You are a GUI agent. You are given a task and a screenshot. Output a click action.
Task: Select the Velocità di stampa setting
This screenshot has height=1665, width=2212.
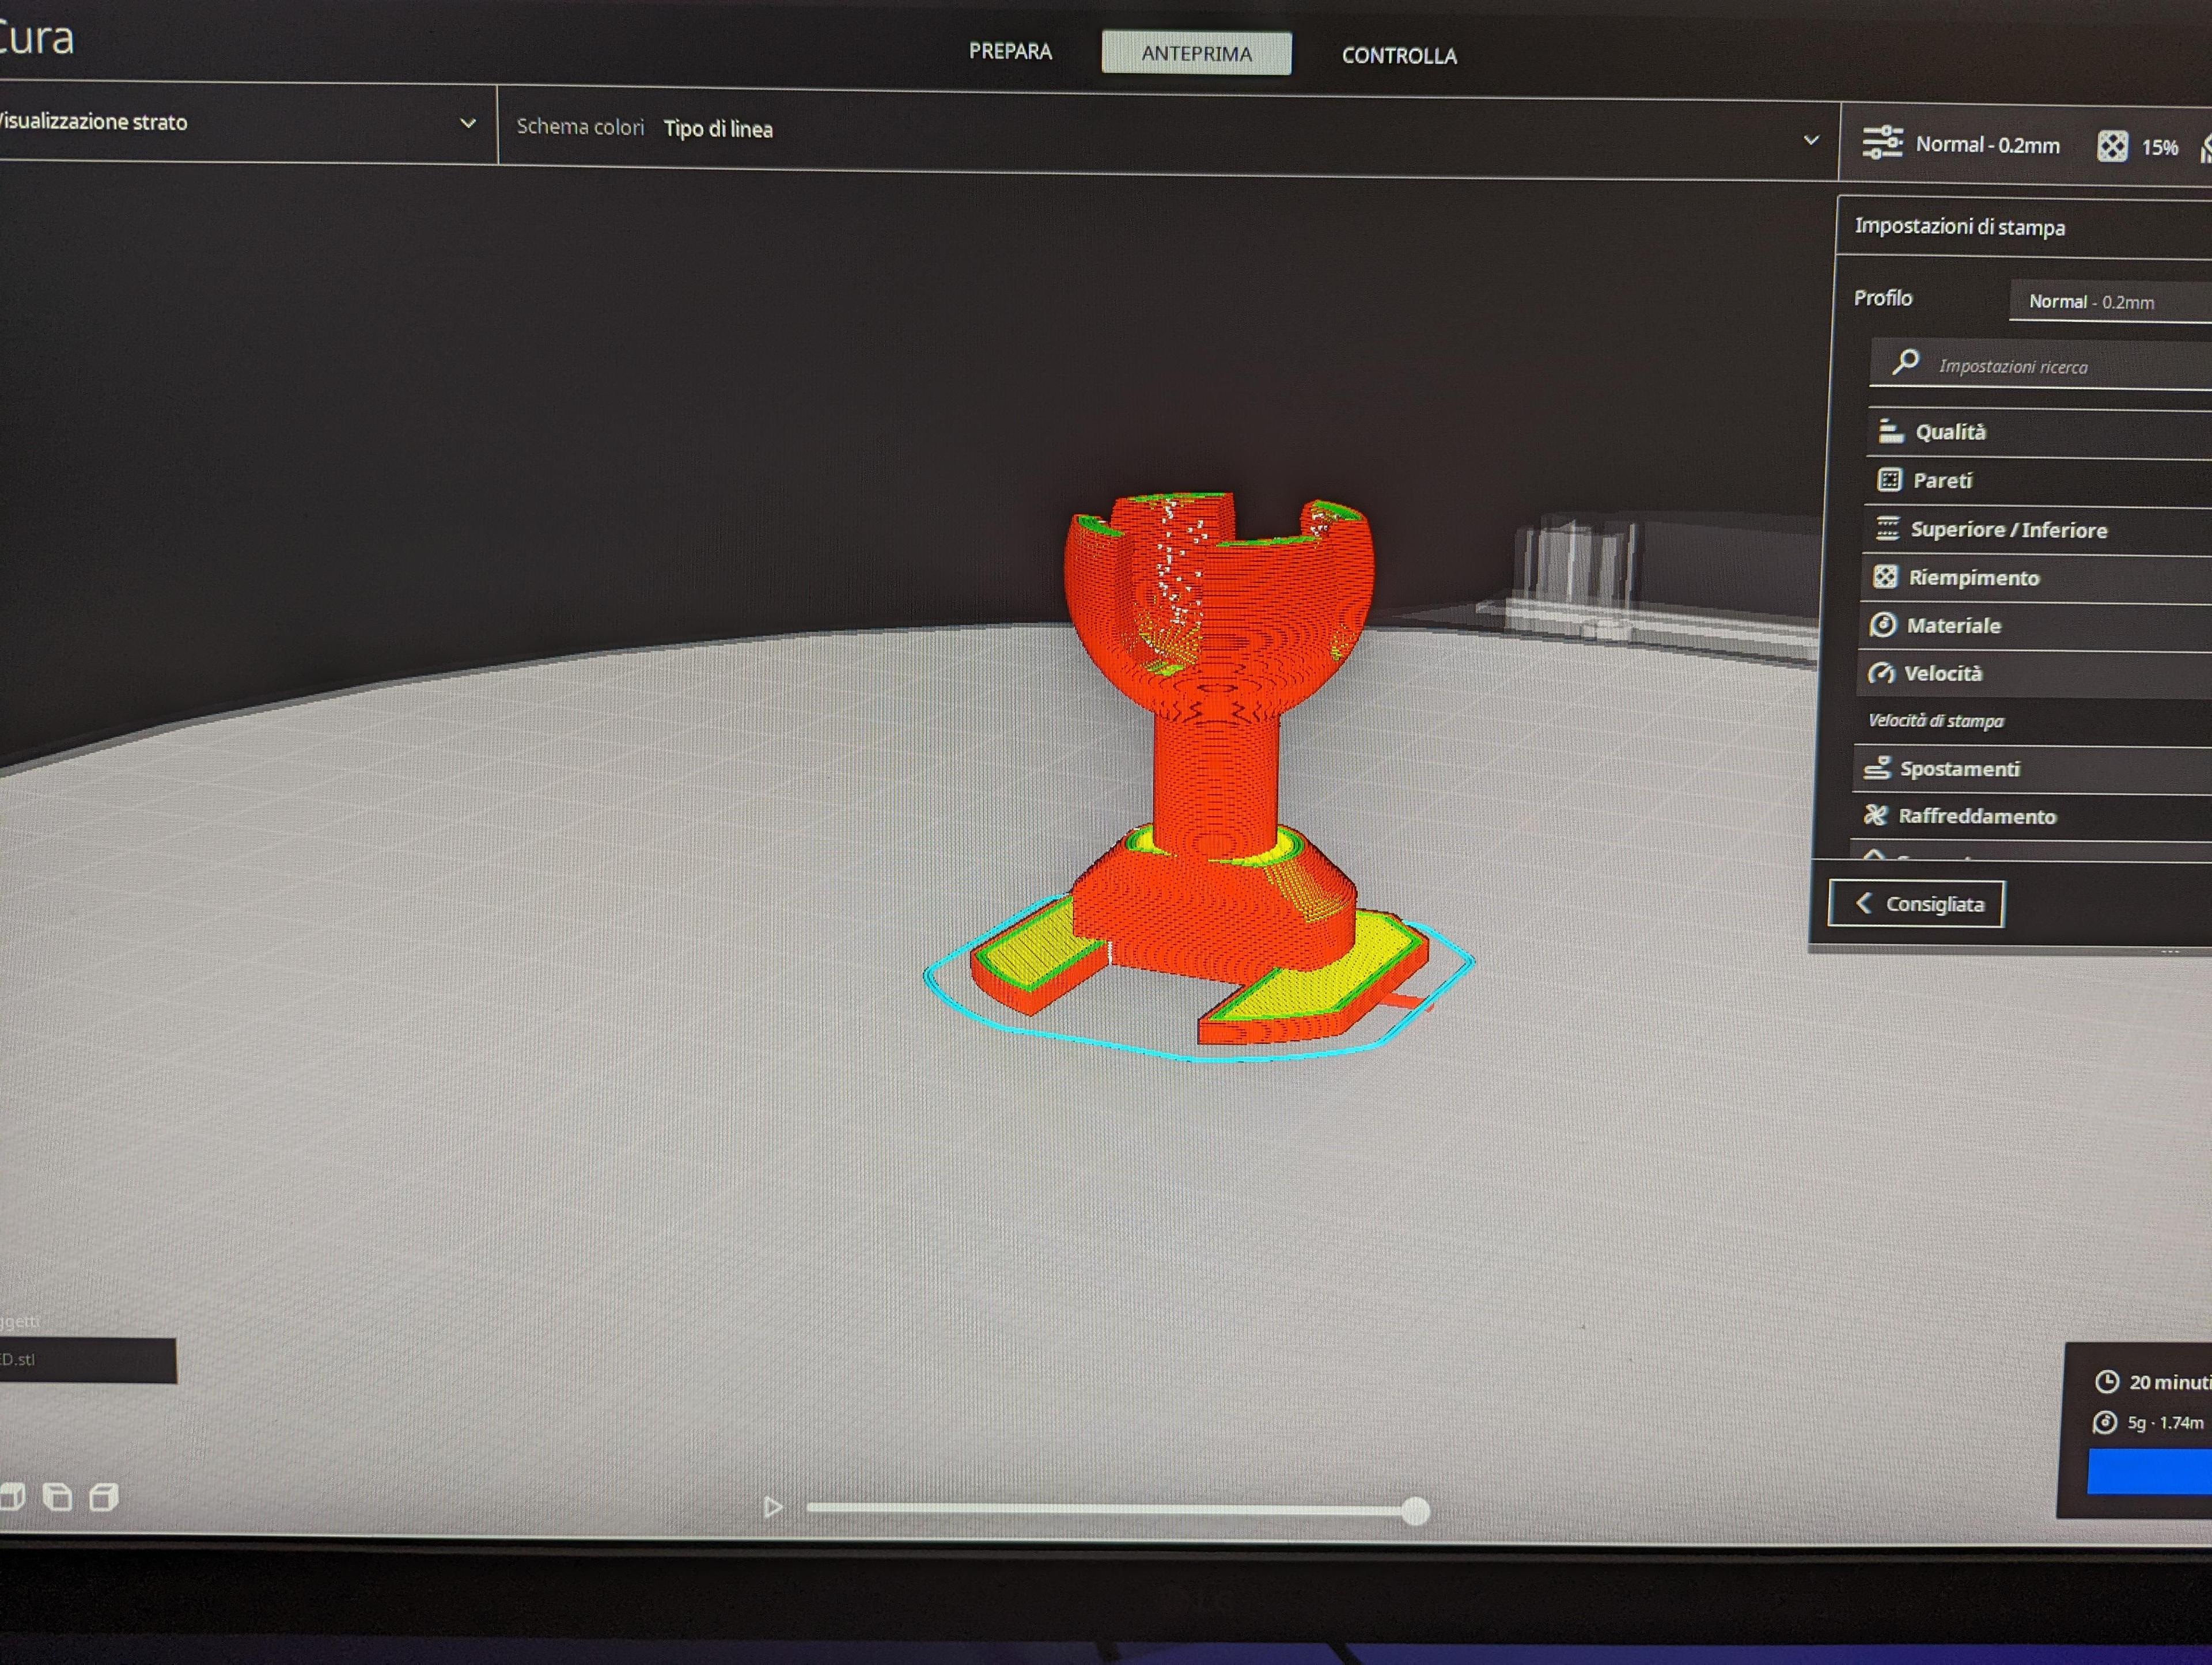(1935, 721)
